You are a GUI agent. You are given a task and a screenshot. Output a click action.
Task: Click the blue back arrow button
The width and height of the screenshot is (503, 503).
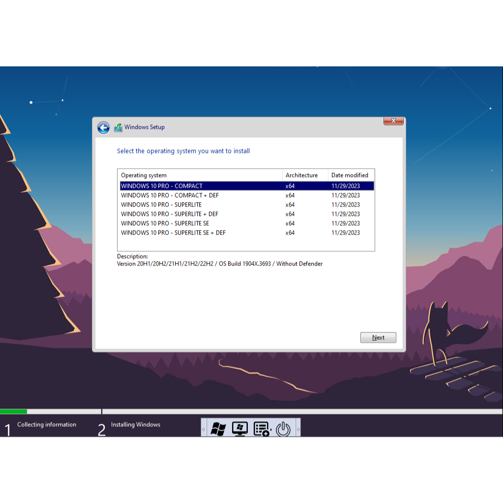point(103,128)
